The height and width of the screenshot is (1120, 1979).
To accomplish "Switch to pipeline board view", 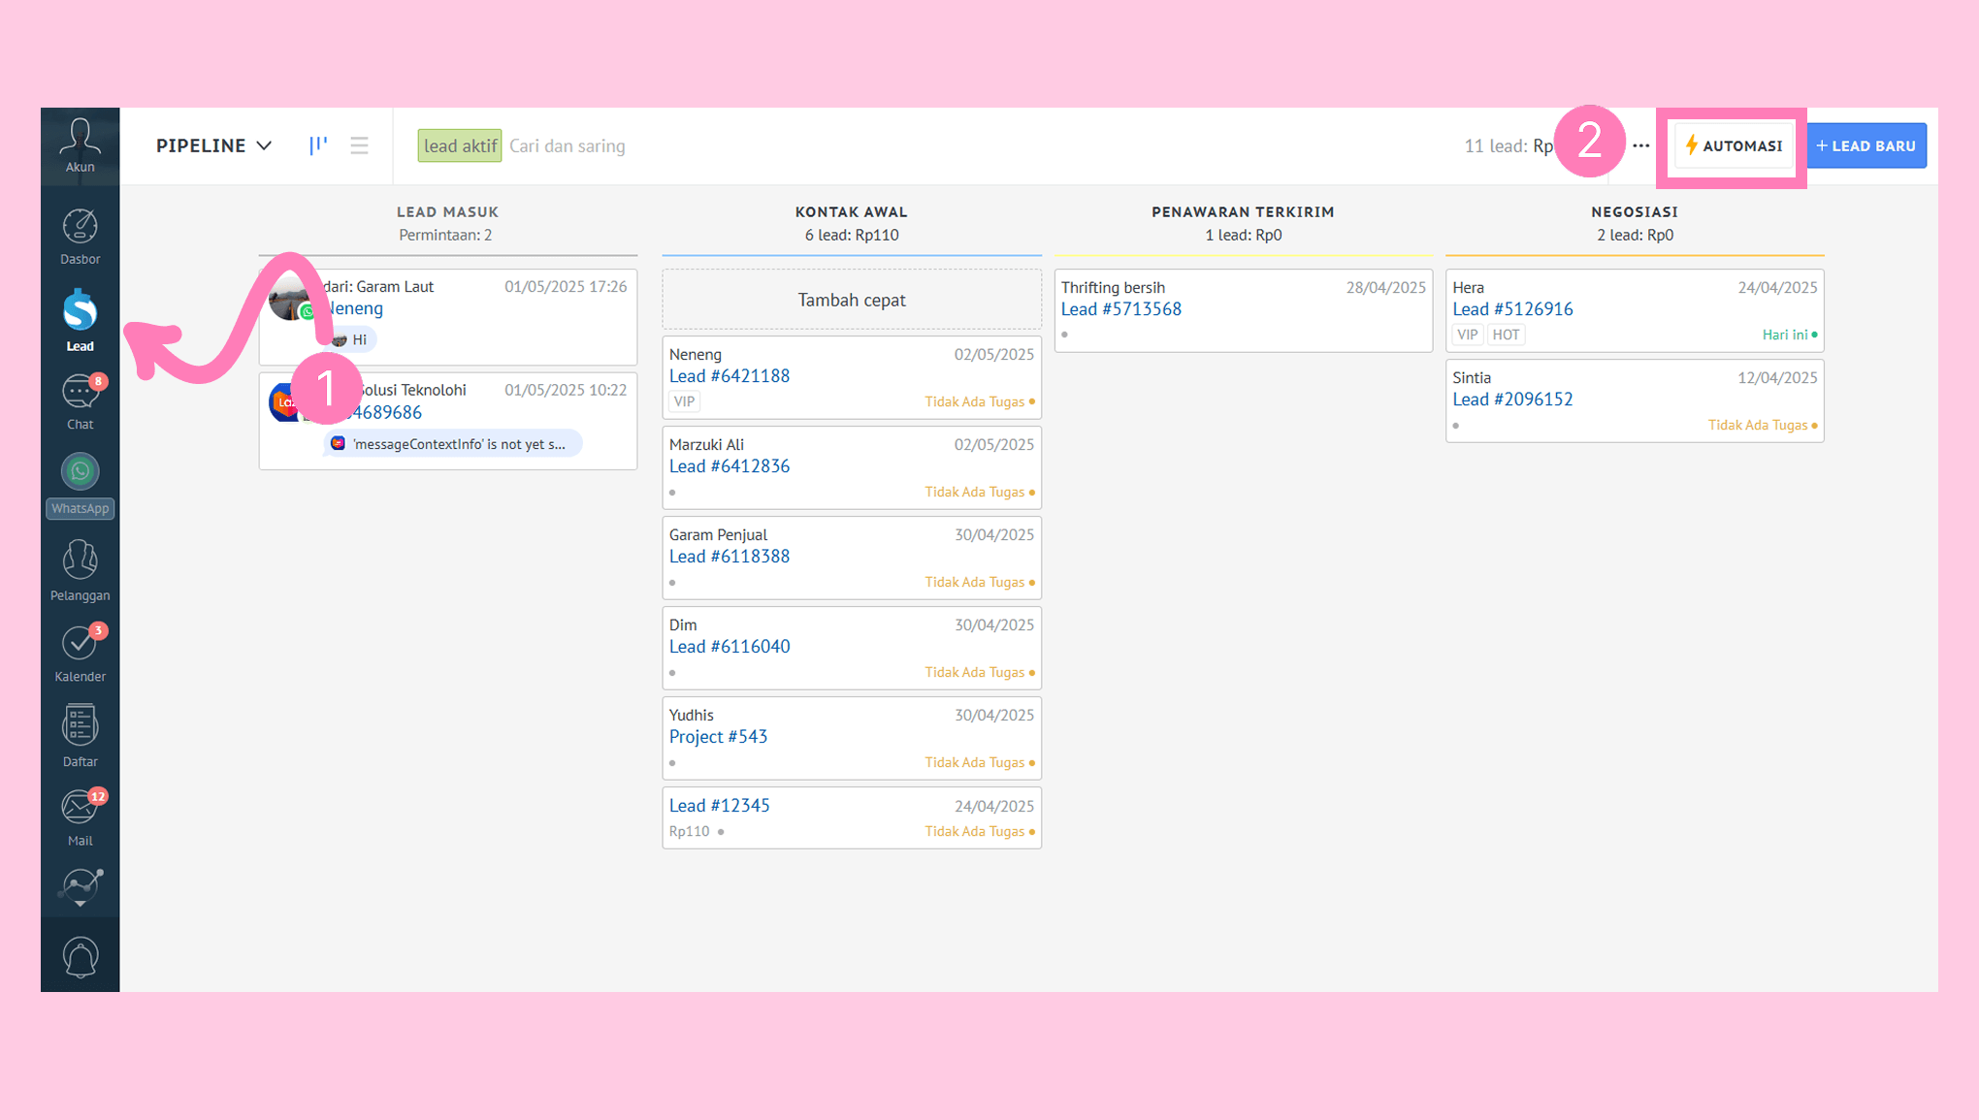I will pos(317,145).
